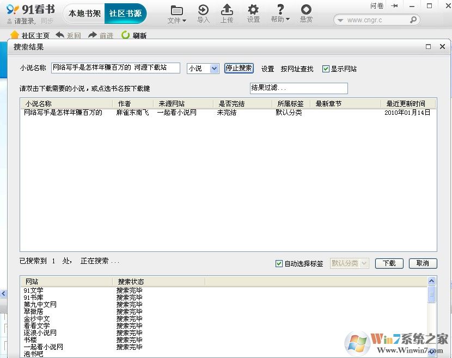Open the 悬赏 (Reward) icon

point(306,11)
